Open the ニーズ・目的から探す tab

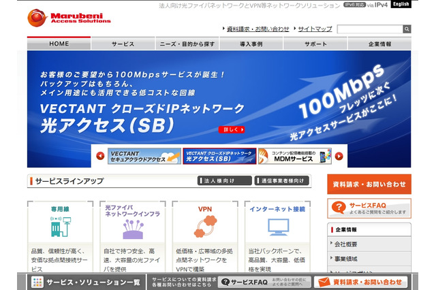(x=187, y=44)
